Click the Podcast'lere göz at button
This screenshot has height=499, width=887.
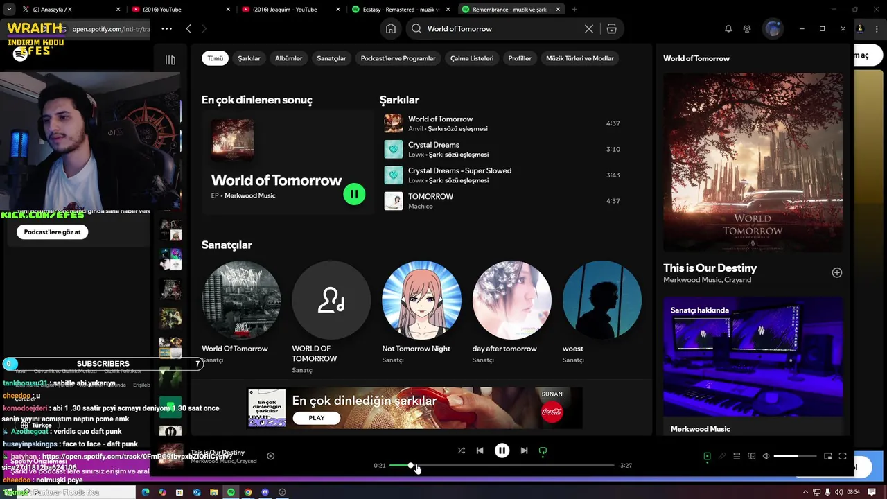pyautogui.click(x=53, y=232)
